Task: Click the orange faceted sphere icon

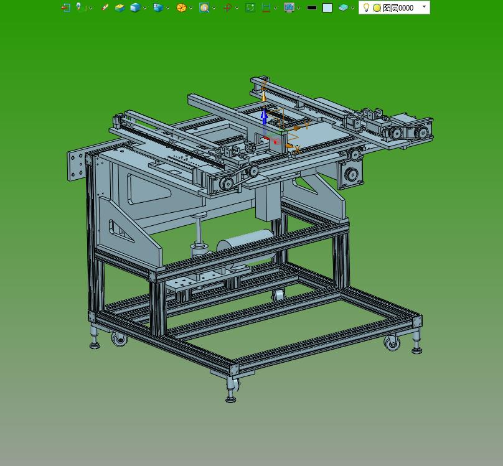Action: [182, 7]
